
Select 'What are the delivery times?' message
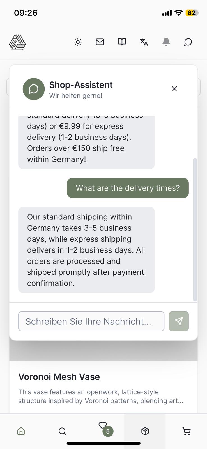pos(128,188)
